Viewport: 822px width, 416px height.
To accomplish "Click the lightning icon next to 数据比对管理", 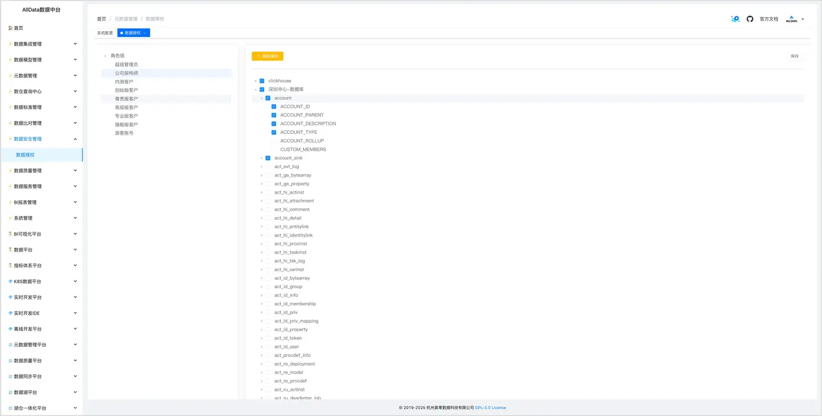I will (x=11, y=123).
